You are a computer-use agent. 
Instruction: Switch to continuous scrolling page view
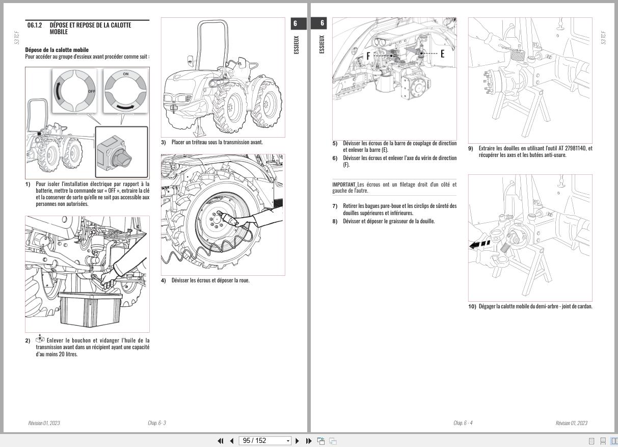603,441
